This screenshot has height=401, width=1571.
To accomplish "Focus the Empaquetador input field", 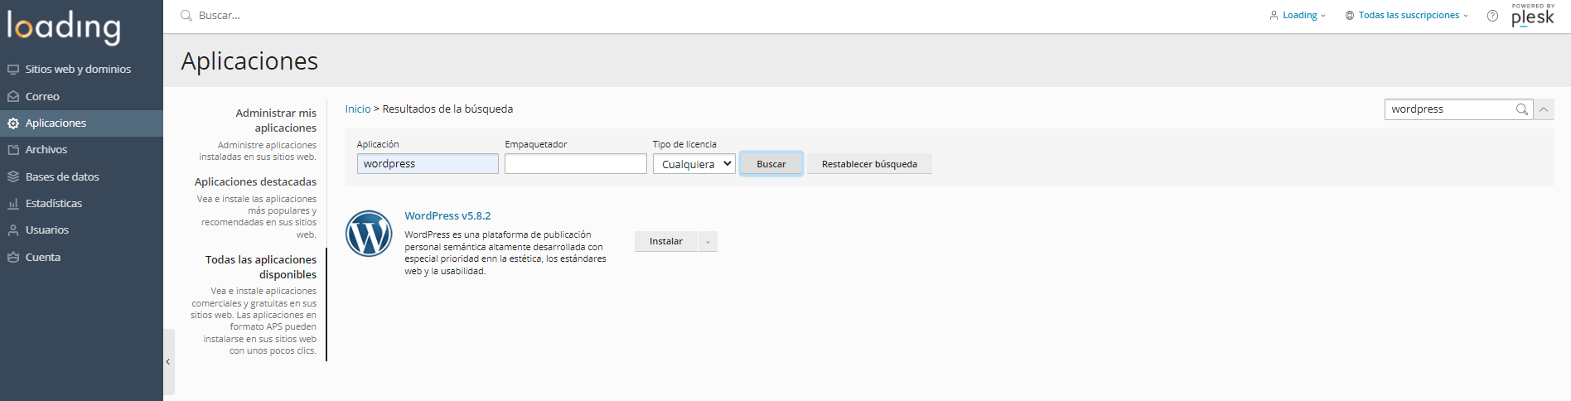I will point(576,164).
